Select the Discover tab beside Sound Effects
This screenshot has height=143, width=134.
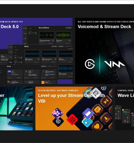pyautogui.click(x=25, y=28)
